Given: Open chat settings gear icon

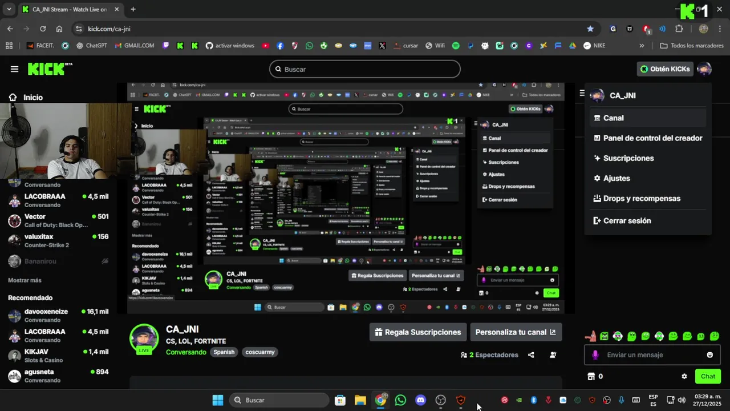Looking at the screenshot, I should click(684, 377).
